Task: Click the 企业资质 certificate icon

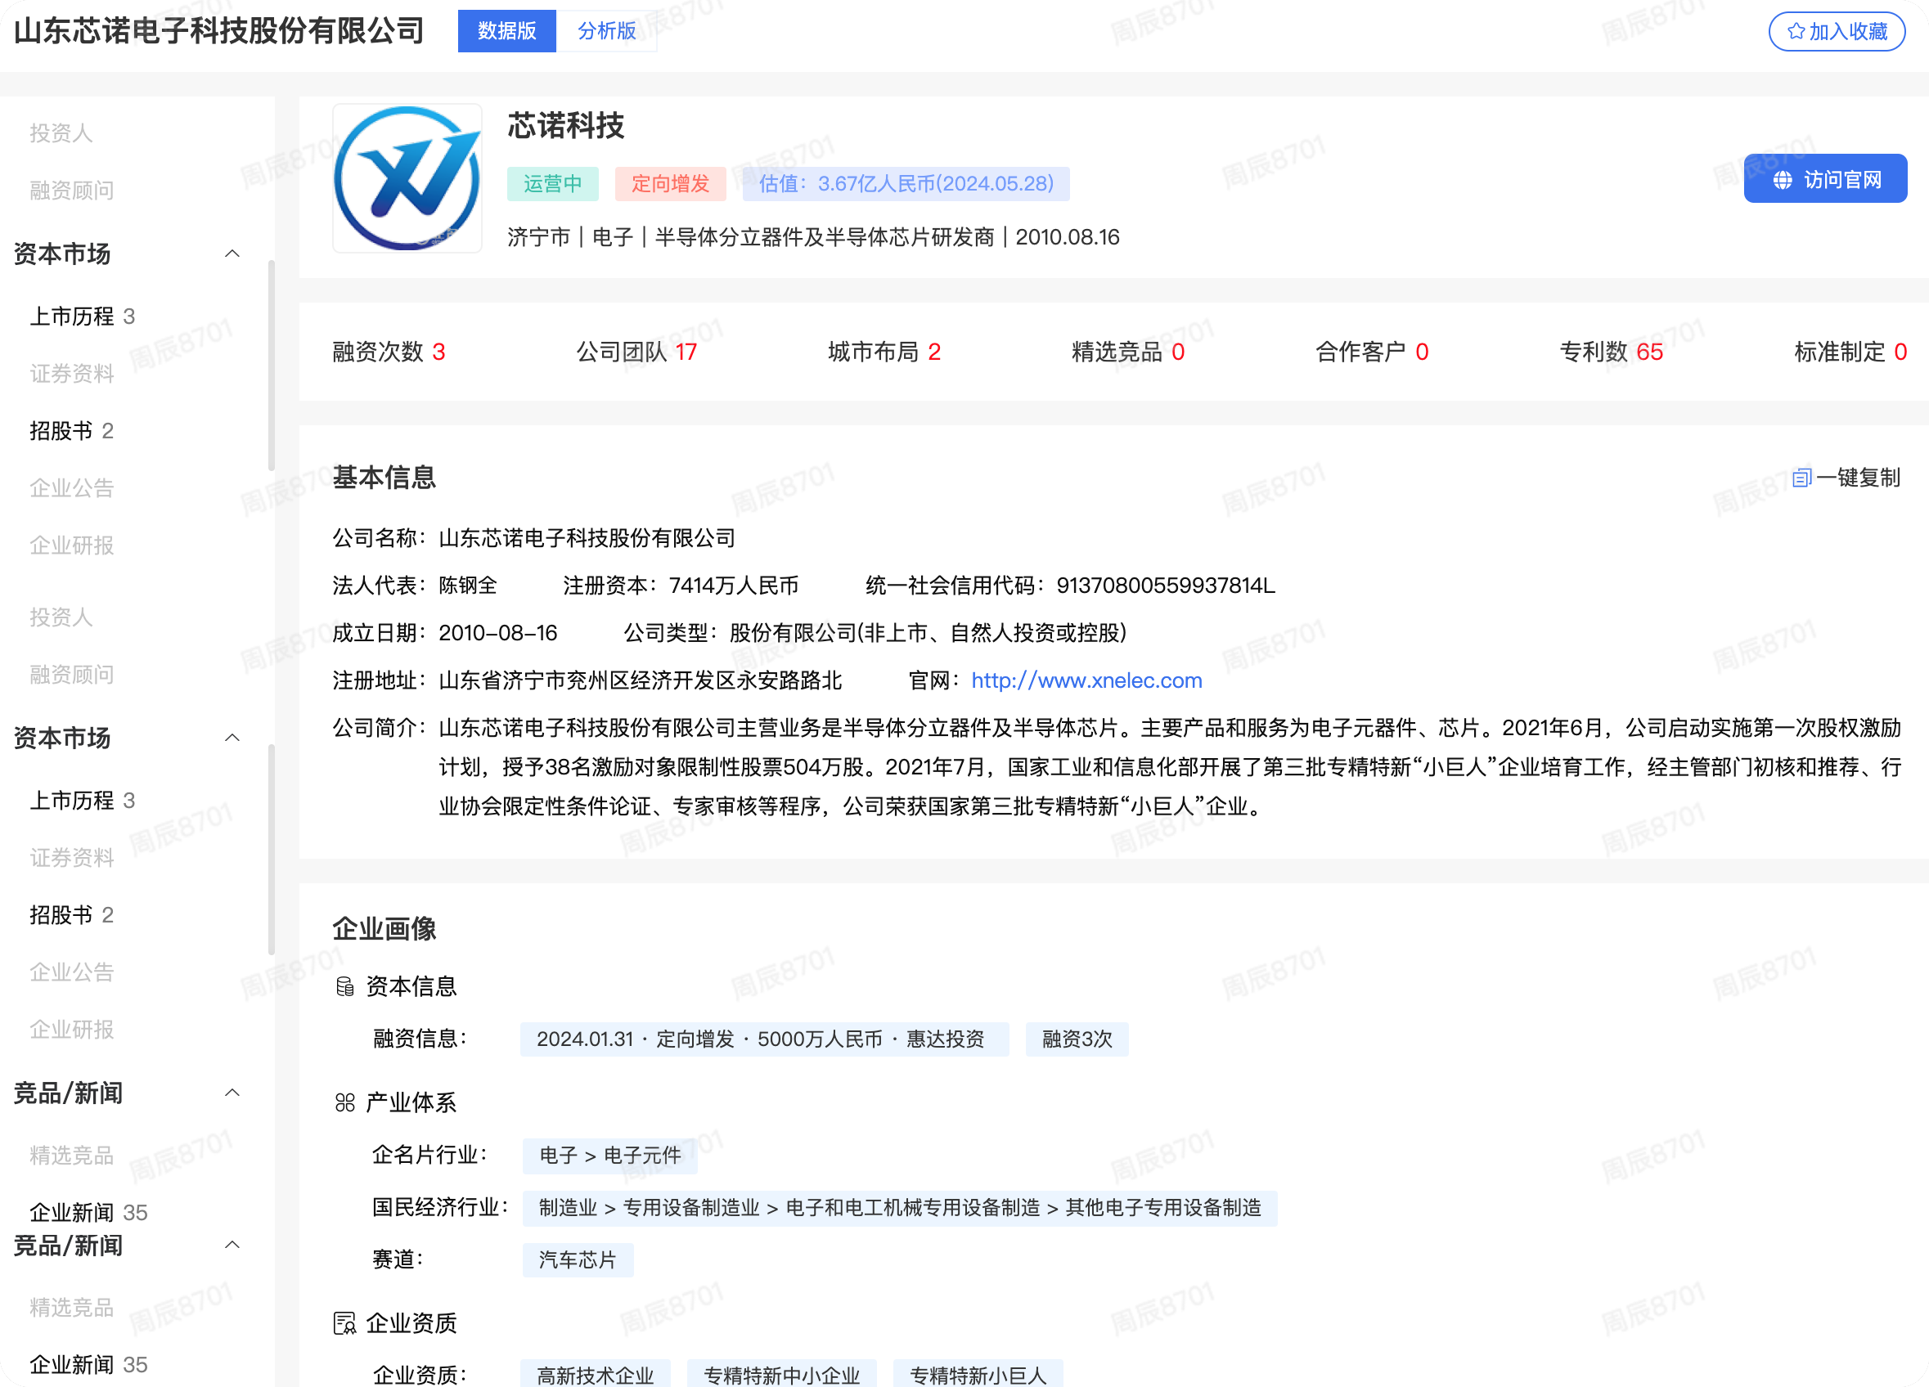Action: [344, 1323]
